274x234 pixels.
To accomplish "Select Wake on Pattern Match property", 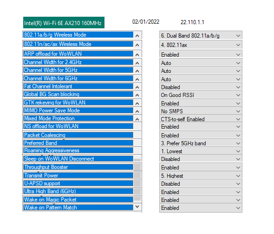I will 78,208.
